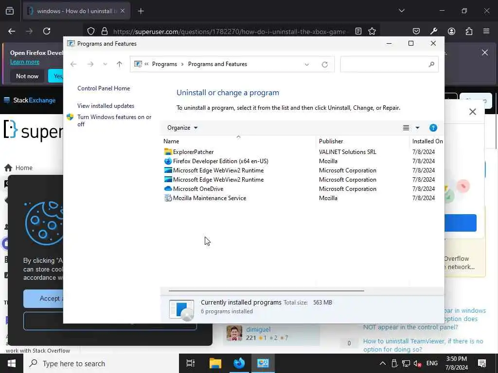
Task: Expand breadcrumb overflow chevrons before Programs
Action: (146, 64)
